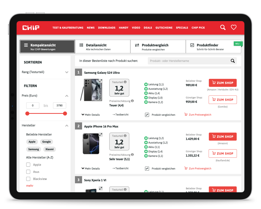Check the Apple manufacturer checkbox
Screen dimensions: 261x209
point(28,165)
